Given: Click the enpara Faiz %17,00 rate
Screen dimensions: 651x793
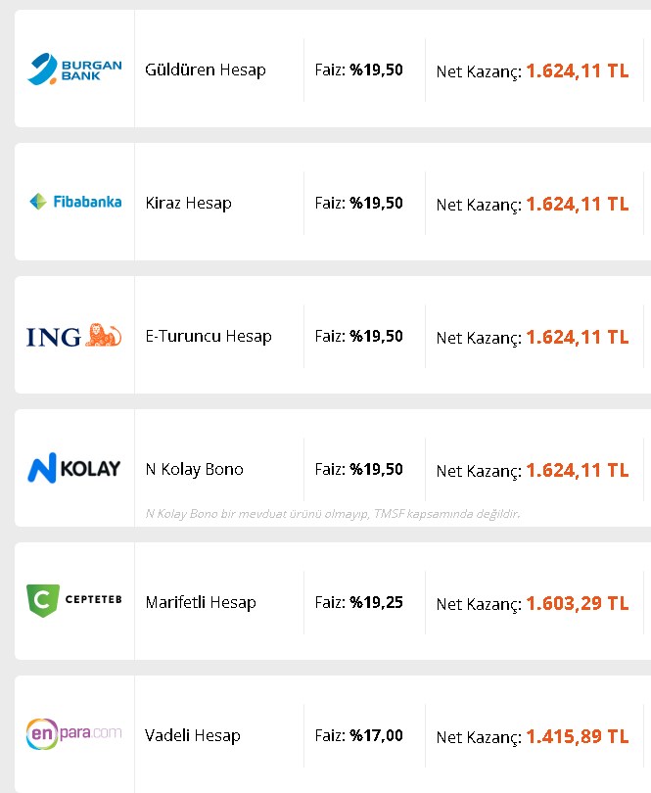Looking at the screenshot, I should (358, 735).
